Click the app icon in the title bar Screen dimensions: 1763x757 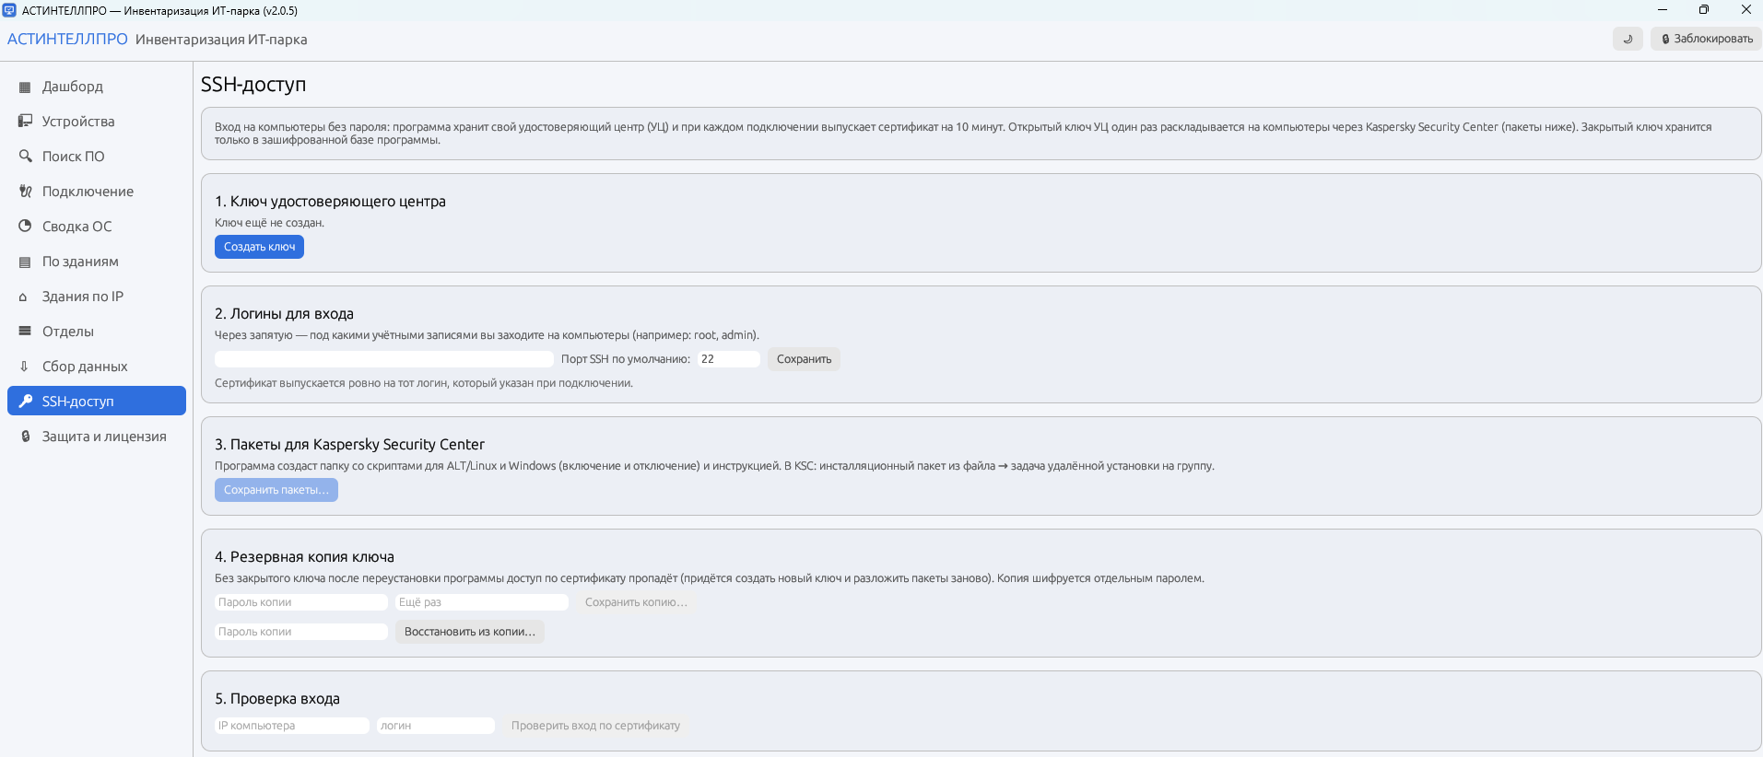10,10
